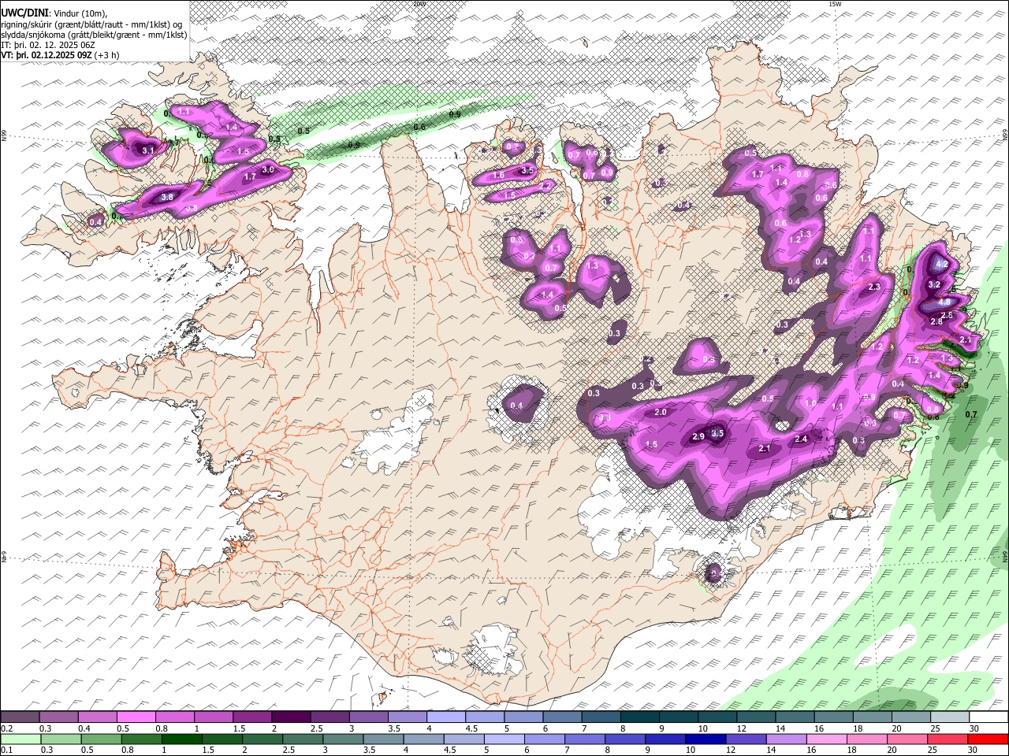Screen dimensions: 1009x756
Task: Click the lower-row pale green swatch labeled 0.1
Action: [x=20, y=739]
